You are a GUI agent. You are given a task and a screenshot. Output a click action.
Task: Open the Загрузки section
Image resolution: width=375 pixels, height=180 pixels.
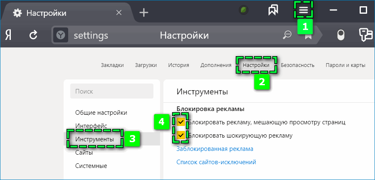pyautogui.click(x=146, y=65)
